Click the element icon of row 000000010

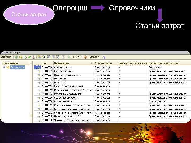pos(39,67)
